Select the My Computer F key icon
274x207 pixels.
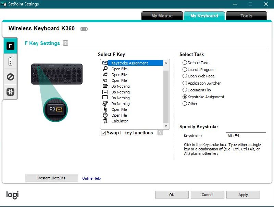105,103
